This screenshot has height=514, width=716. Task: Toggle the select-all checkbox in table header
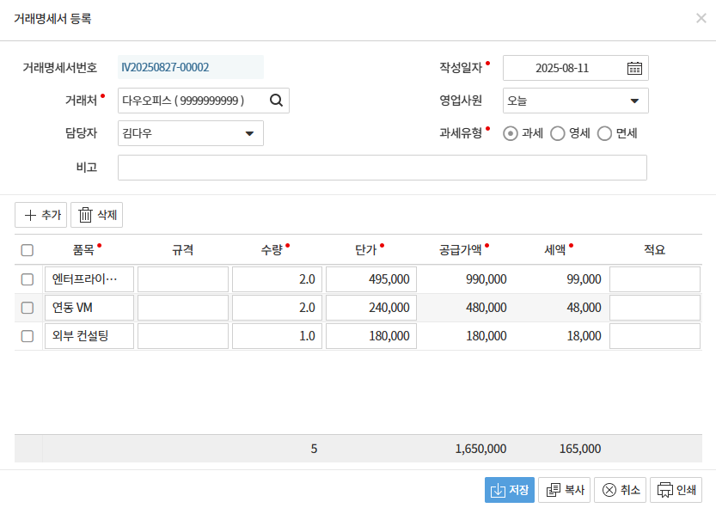tap(28, 250)
